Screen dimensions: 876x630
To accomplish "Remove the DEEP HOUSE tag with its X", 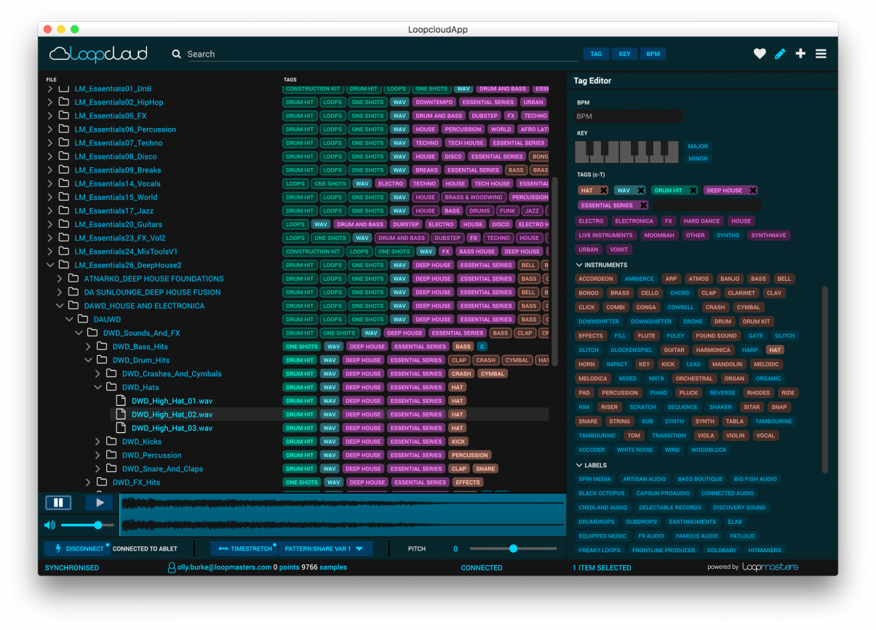I will (752, 191).
